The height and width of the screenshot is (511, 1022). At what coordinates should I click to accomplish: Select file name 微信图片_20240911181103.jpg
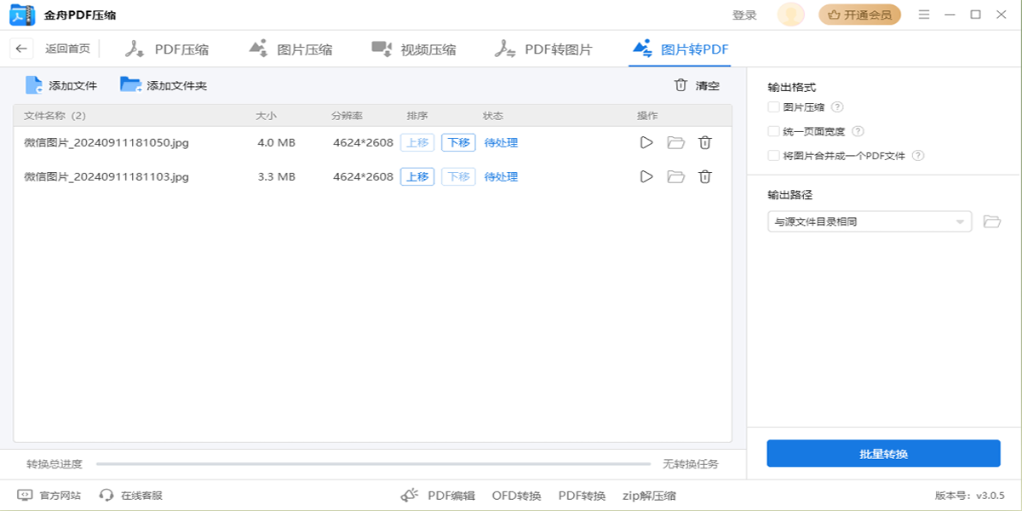pyautogui.click(x=106, y=176)
